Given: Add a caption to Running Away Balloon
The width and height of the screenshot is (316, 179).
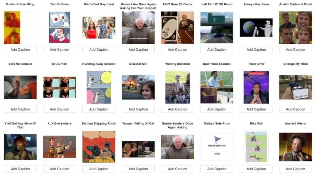Looking at the screenshot, I should 99,109.
